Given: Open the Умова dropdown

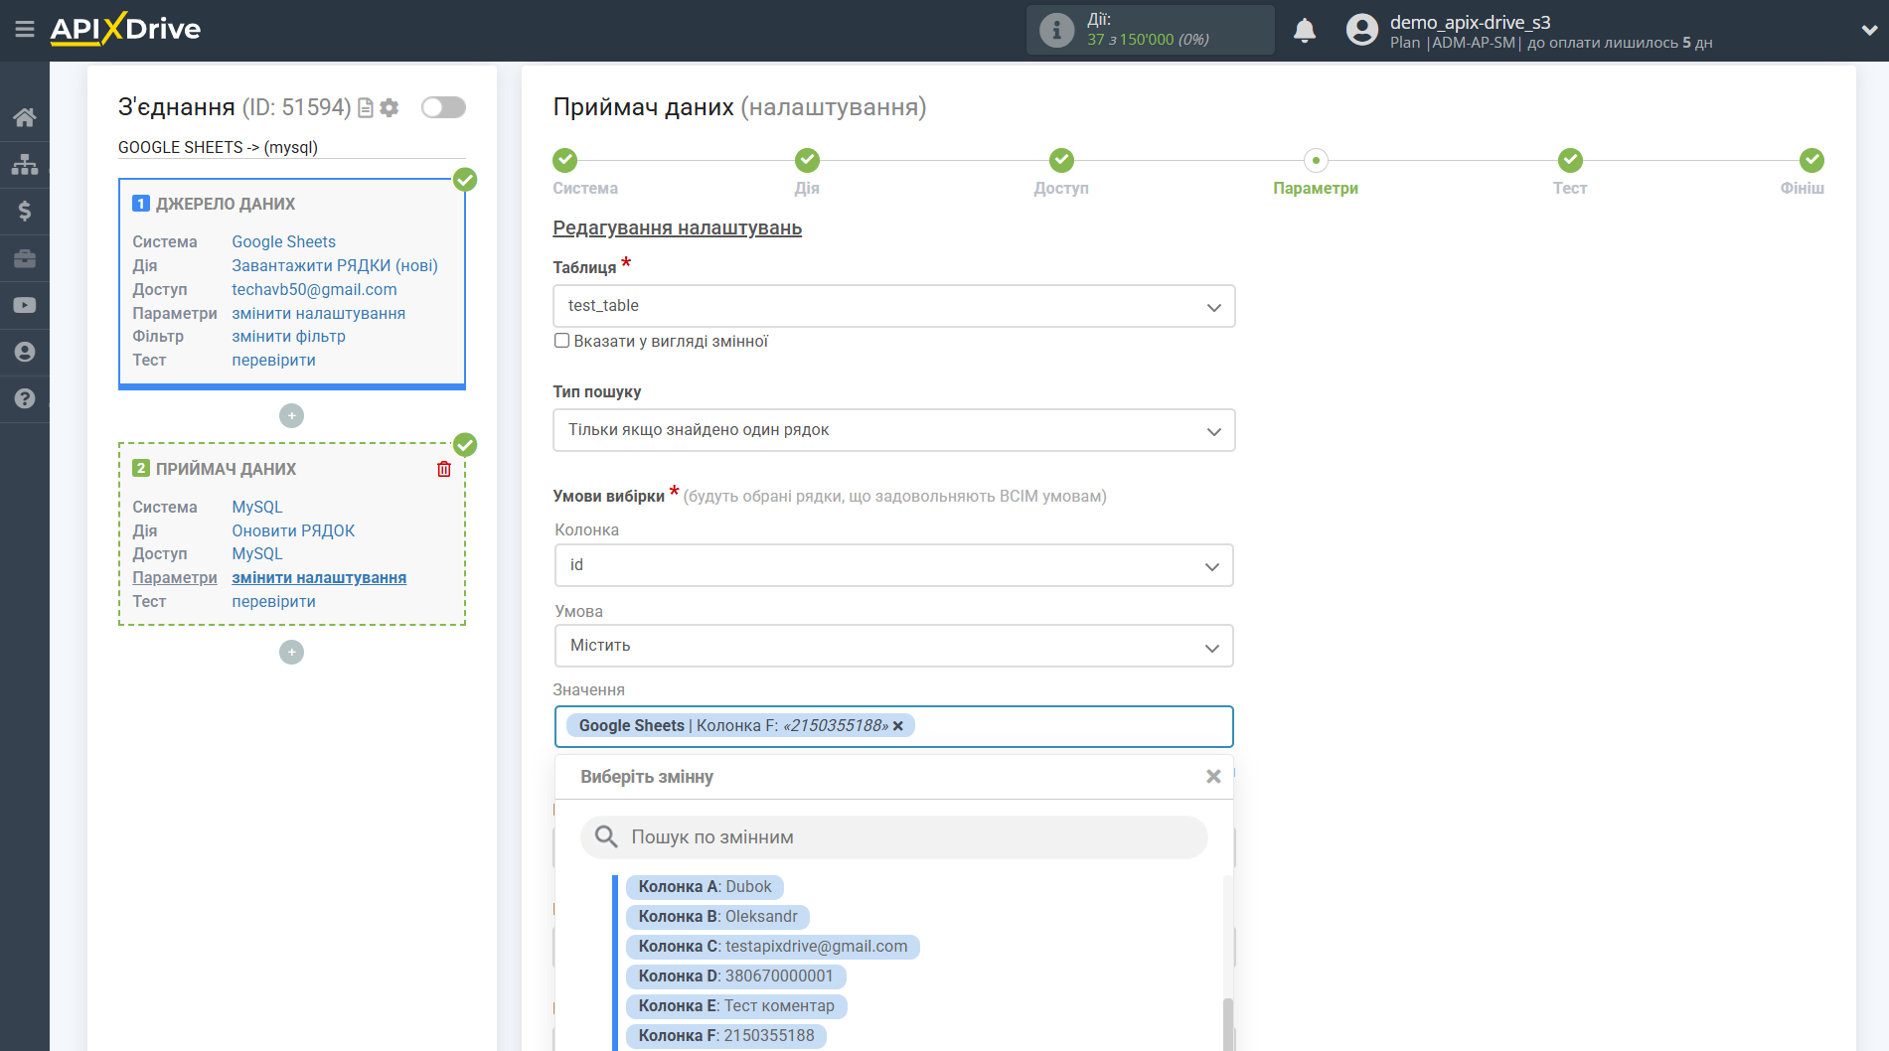Looking at the screenshot, I should [893, 646].
